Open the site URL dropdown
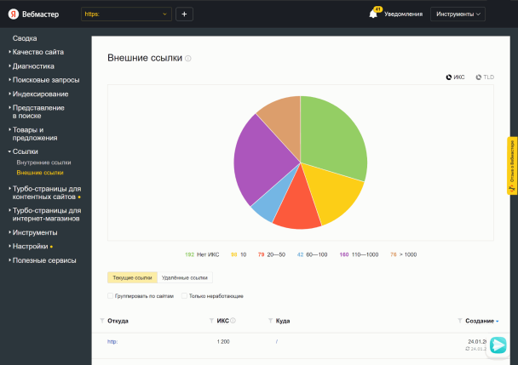 (126, 14)
